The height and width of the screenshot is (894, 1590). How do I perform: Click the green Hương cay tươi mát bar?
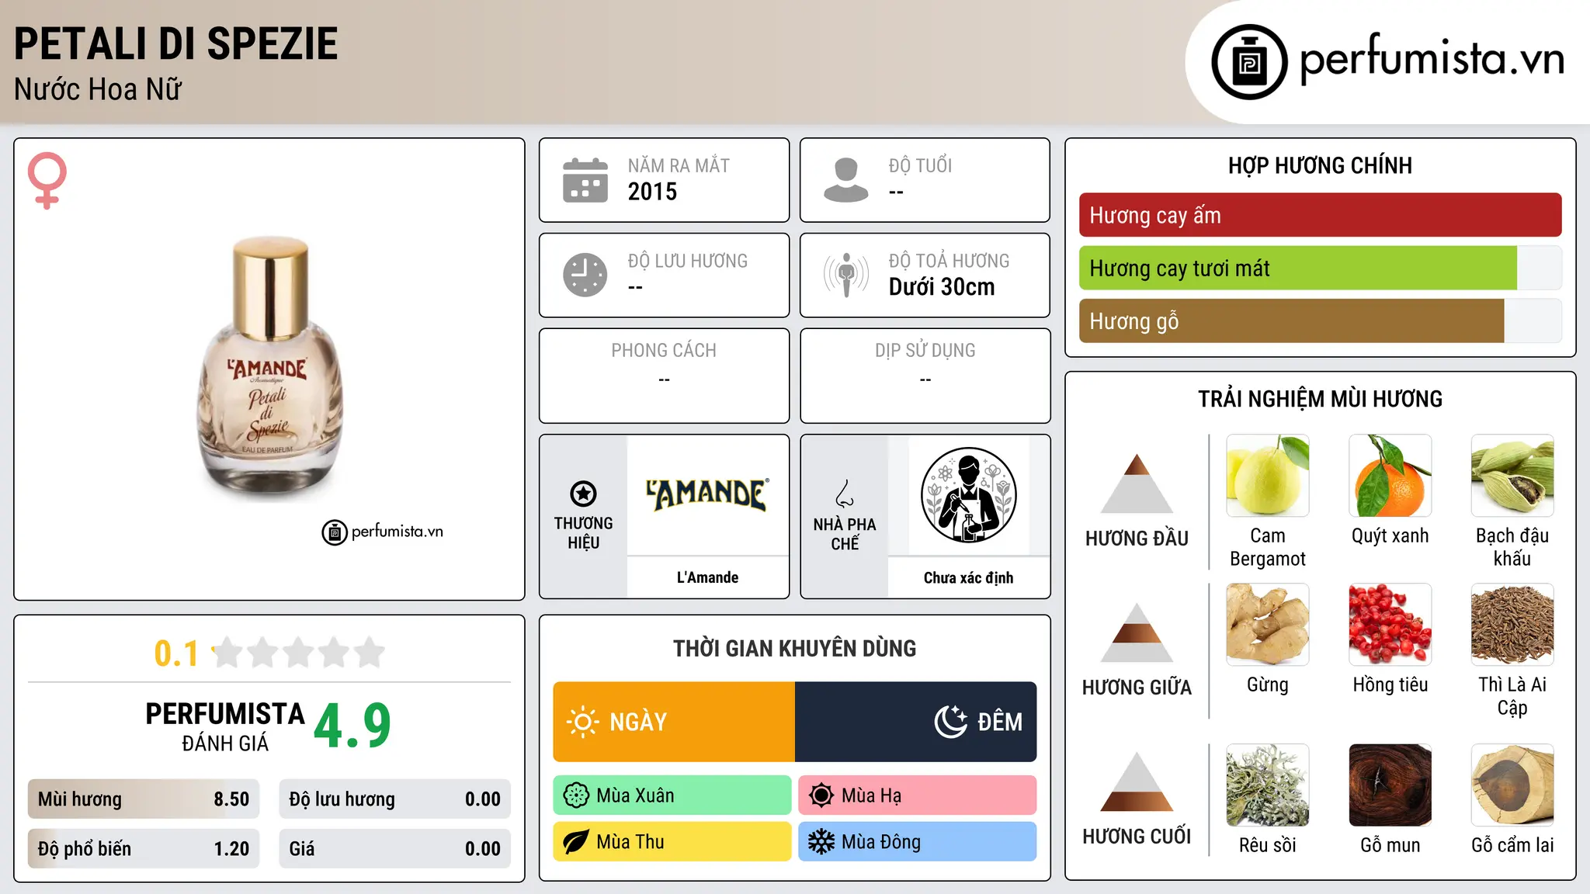(1298, 268)
